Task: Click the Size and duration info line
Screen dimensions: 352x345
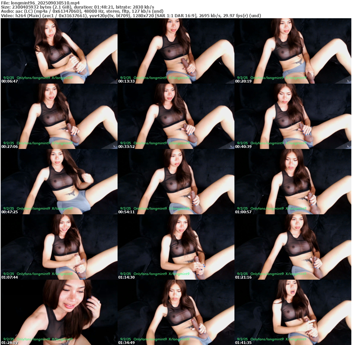Action: [77, 7]
